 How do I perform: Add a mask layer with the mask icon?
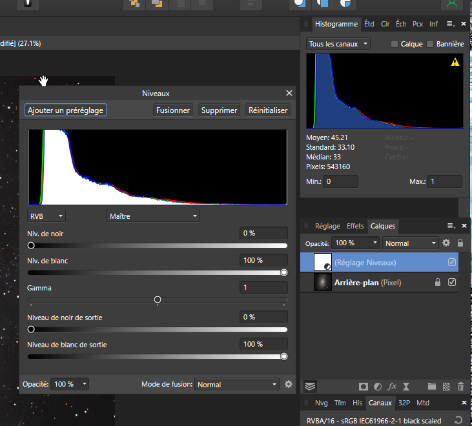364,387
